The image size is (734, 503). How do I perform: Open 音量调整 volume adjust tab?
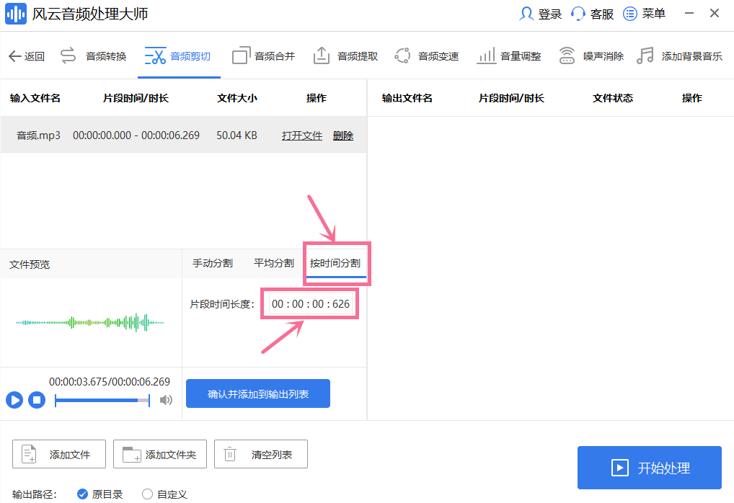tap(509, 56)
